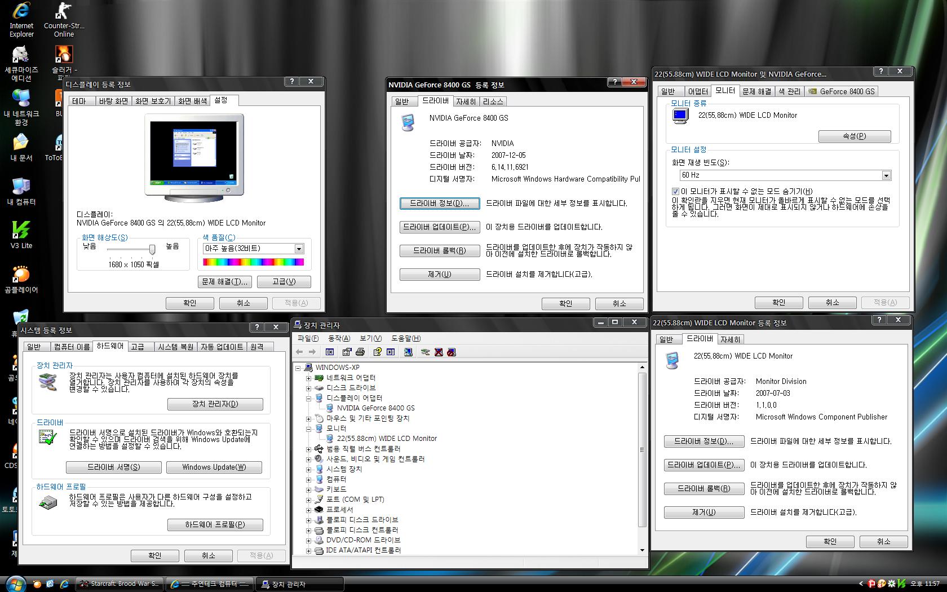Click the Print icon in Device Manager toolbar
The image size is (947, 592).
click(x=360, y=352)
